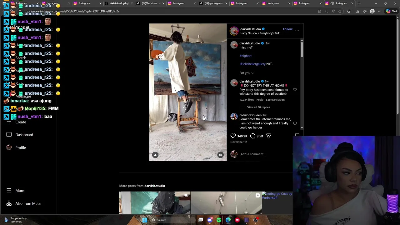Reply to the darvish.studio comment

[260, 100]
